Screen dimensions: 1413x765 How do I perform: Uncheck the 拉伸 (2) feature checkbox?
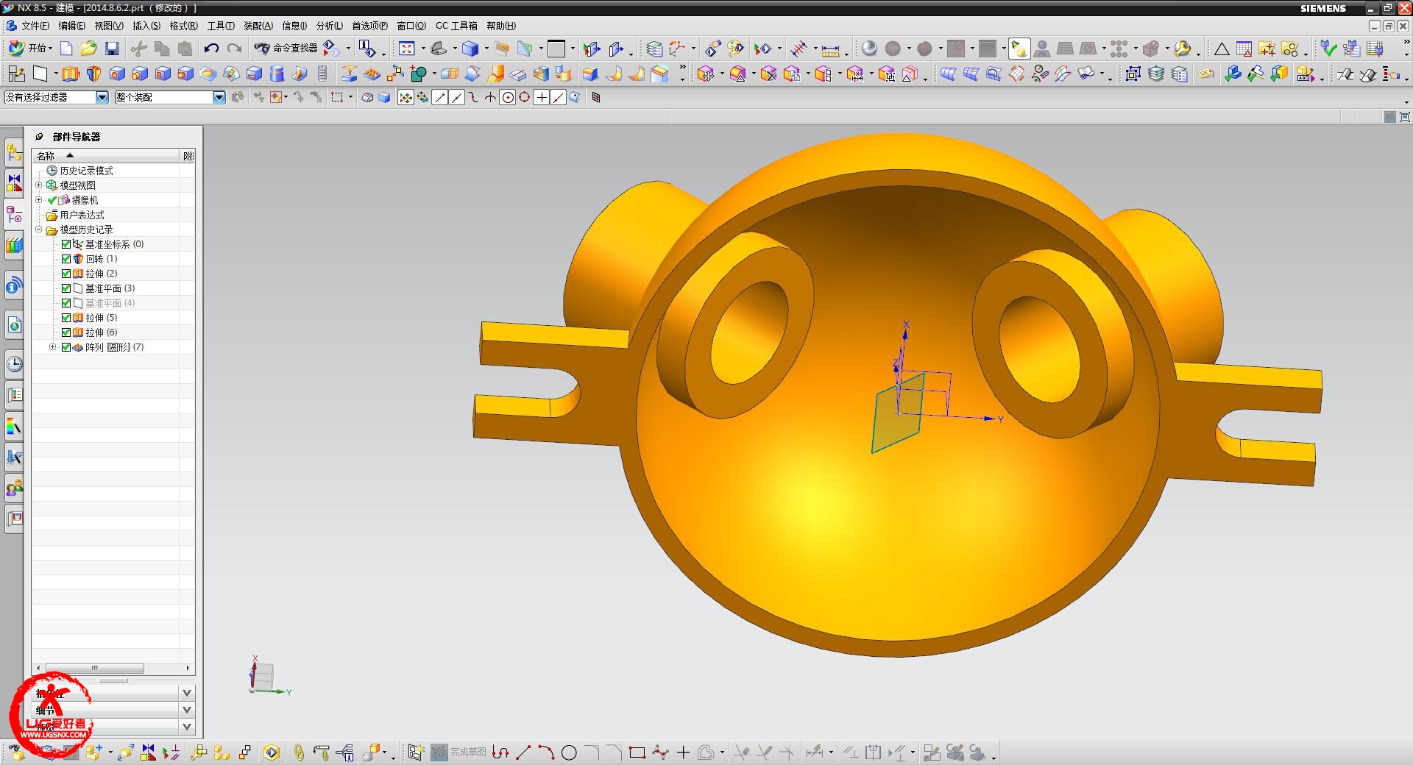66,274
